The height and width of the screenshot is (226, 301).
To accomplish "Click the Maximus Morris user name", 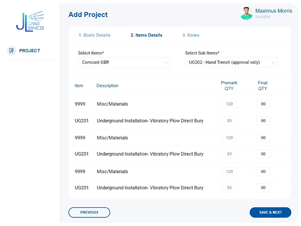I will (x=273, y=11).
